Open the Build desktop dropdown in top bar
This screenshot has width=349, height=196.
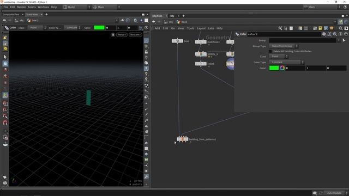point(77,7)
